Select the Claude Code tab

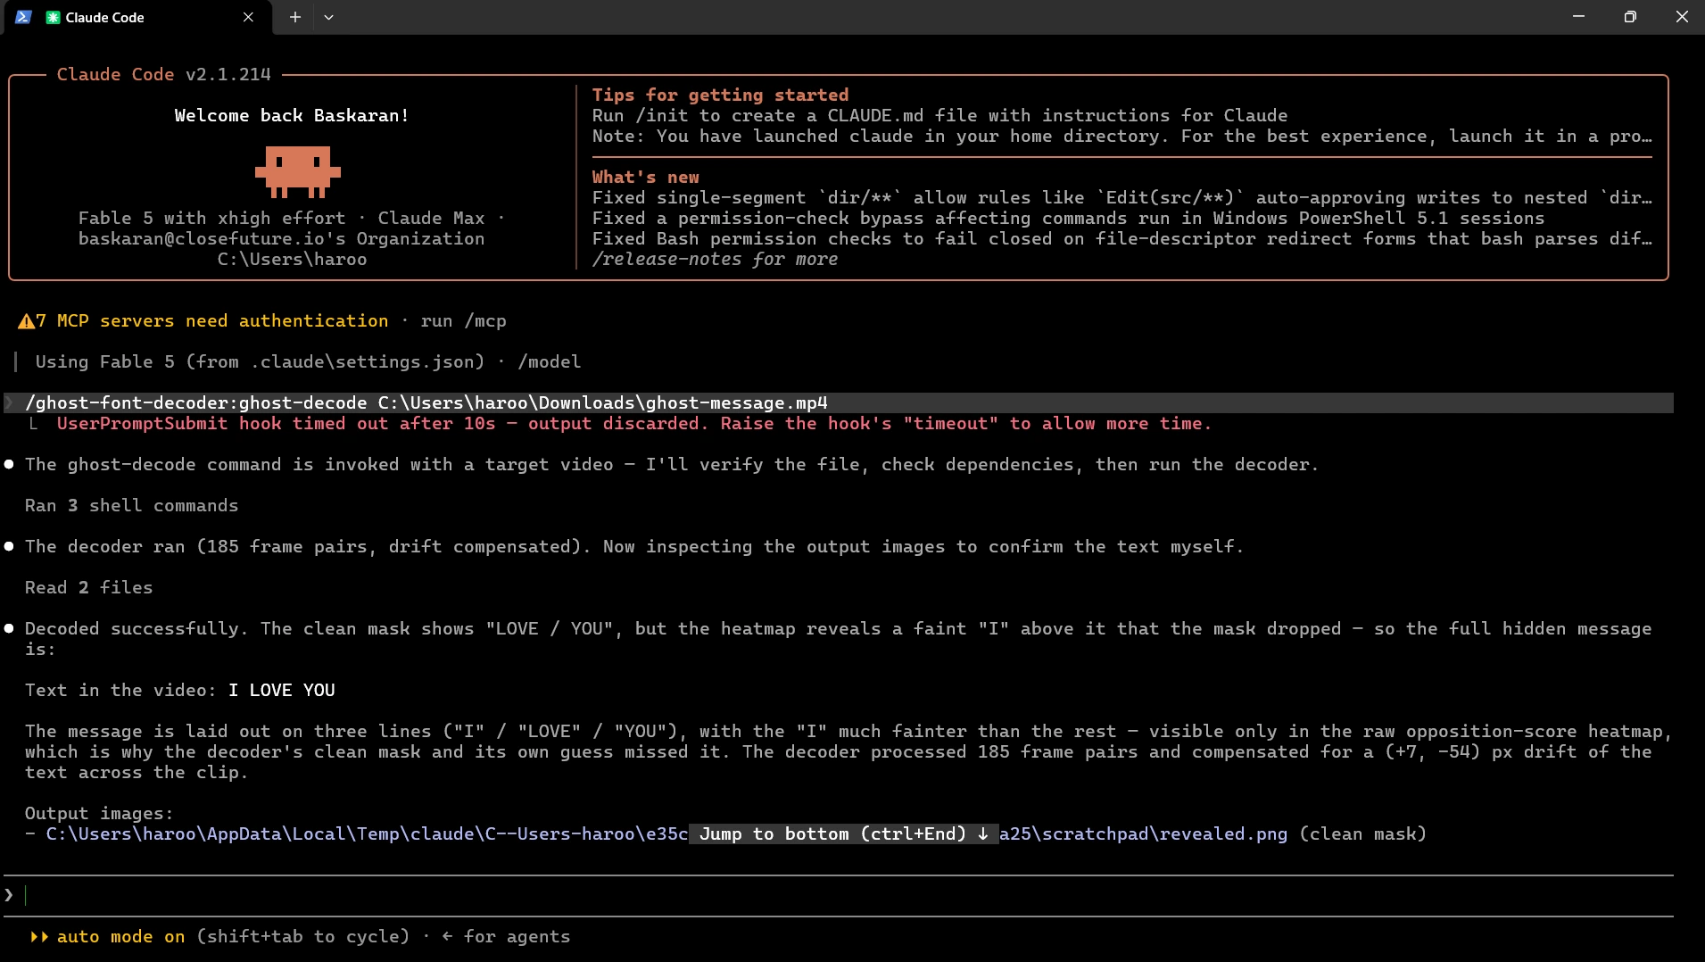pyautogui.click(x=138, y=17)
